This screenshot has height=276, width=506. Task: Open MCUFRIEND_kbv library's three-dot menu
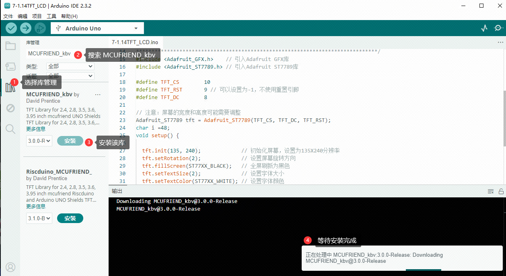[x=98, y=95]
